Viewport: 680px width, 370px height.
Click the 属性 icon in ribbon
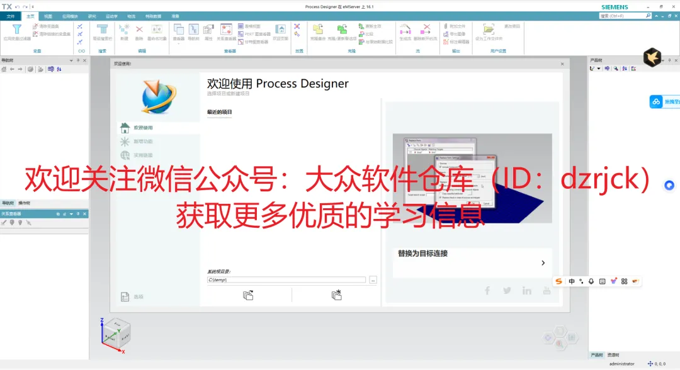click(x=208, y=29)
